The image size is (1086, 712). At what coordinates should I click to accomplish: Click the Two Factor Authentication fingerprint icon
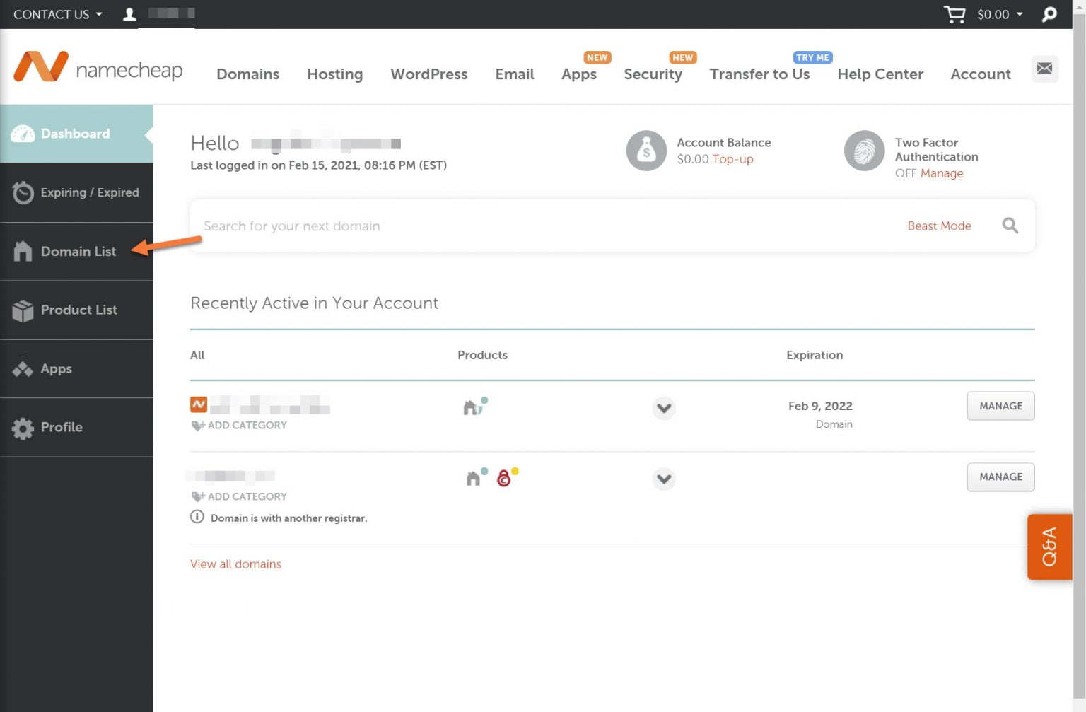[863, 150]
